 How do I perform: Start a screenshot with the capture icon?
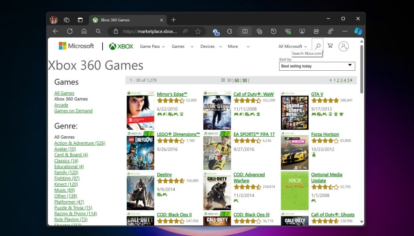302,32
